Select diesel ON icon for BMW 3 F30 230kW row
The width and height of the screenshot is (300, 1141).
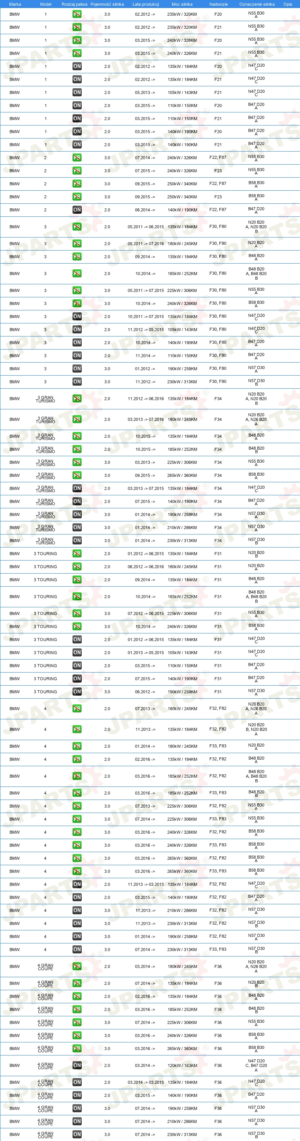click(77, 382)
